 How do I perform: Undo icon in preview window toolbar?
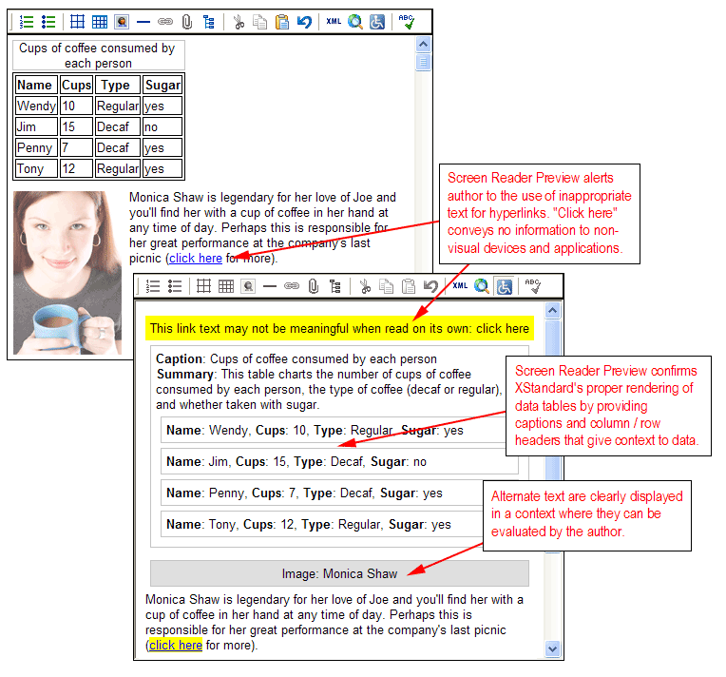pyautogui.click(x=430, y=286)
